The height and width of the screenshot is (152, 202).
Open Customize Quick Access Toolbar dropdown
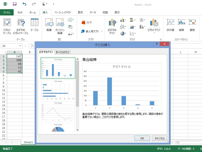coord(54,4)
